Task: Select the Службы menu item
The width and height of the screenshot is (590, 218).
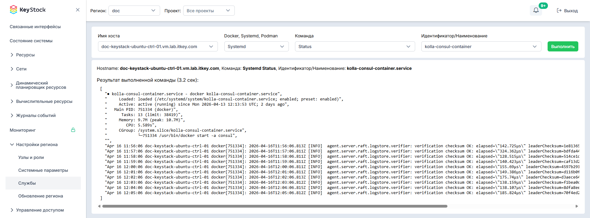Action: [x=43, y=183]
